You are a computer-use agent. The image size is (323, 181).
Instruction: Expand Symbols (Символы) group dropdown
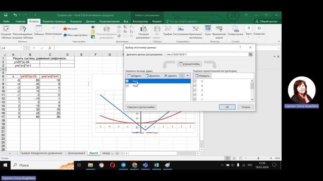pyautogui.click(x=259, y=37)
